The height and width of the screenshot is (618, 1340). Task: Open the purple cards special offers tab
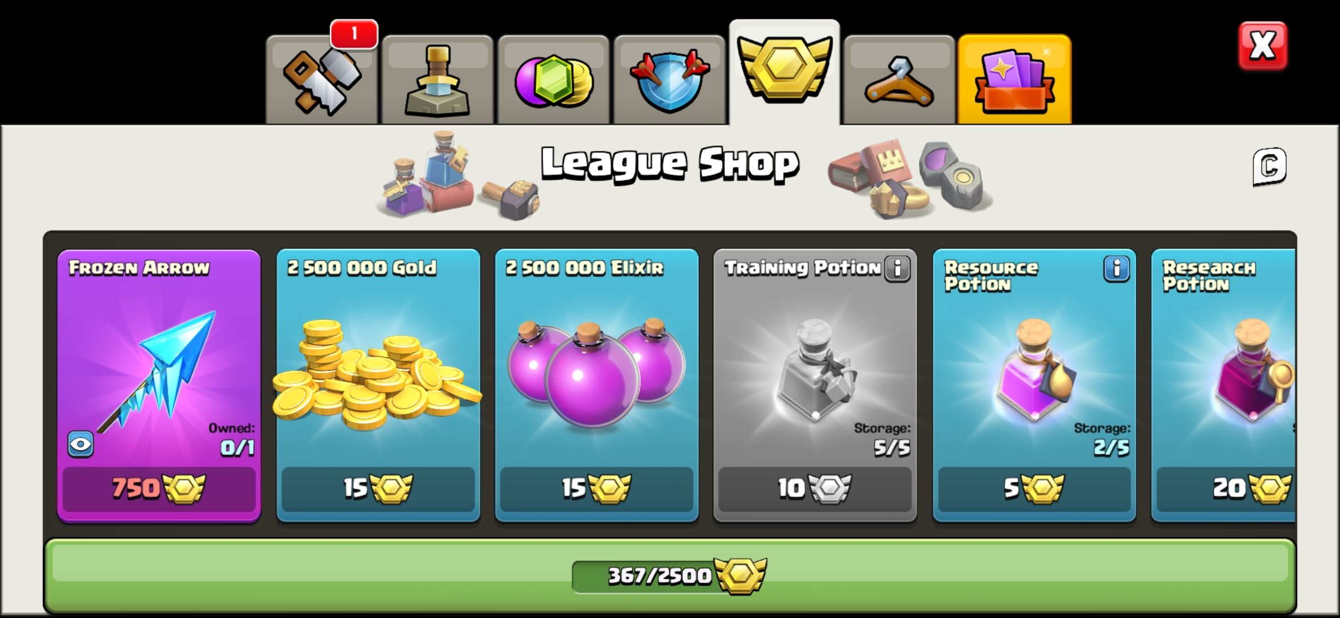1014,80
